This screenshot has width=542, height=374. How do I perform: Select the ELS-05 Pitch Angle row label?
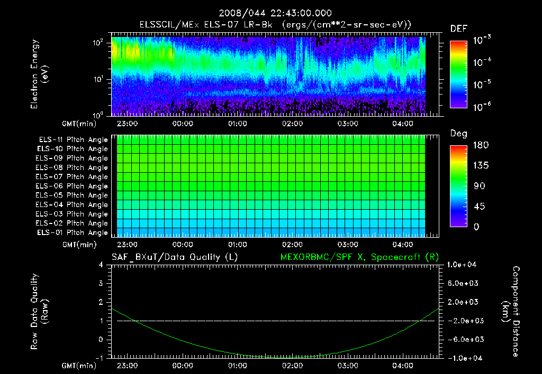72,195
